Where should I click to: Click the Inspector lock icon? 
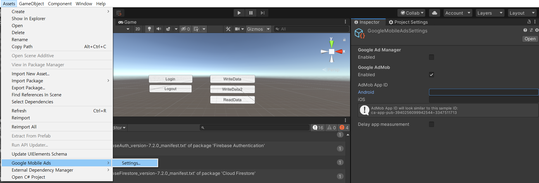529,22
